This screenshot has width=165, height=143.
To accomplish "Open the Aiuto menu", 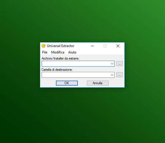I will 72,52.
